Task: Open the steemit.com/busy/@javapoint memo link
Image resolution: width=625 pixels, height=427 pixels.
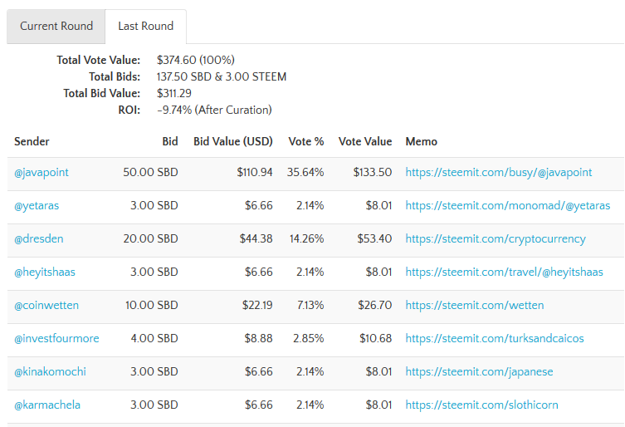Action: pos(499,173)
